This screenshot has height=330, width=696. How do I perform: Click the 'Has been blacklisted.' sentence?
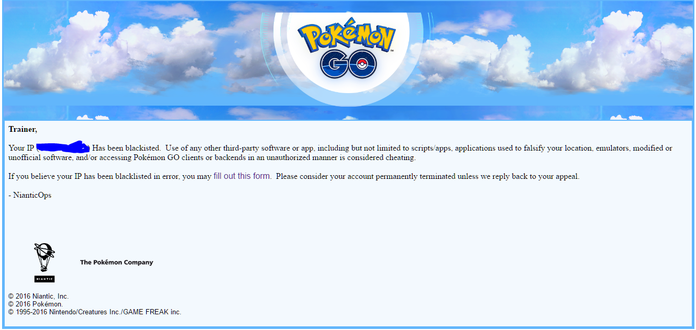point(126,148)
